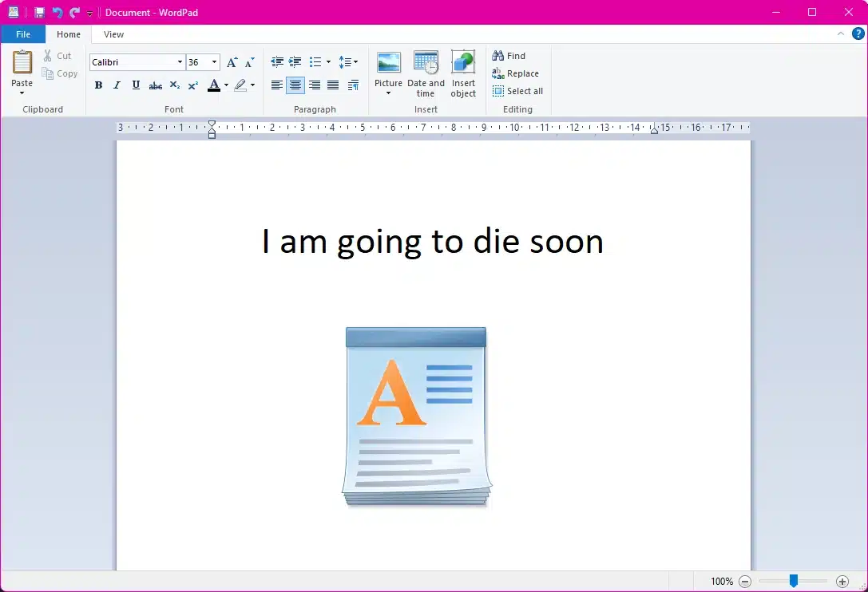
Task: Enable center text alignment
Action: tap(295, 85)
